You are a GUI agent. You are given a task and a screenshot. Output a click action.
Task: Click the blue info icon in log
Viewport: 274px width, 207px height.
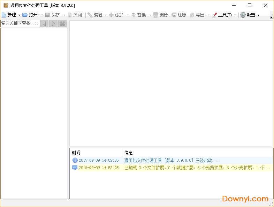(75, 160)
